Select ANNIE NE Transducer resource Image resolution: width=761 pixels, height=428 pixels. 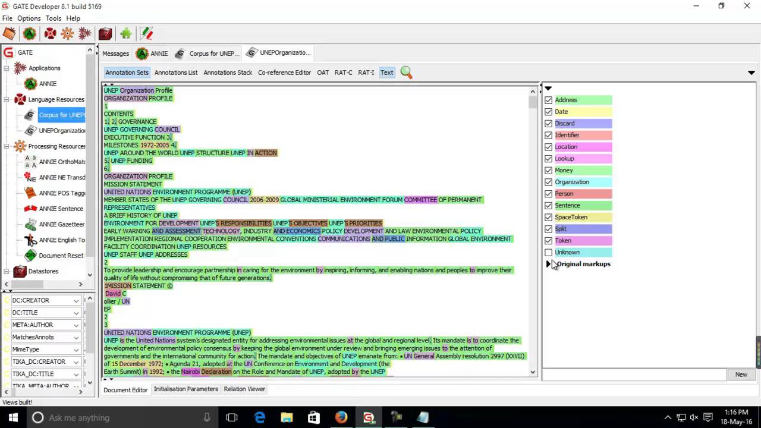[62, 177]
